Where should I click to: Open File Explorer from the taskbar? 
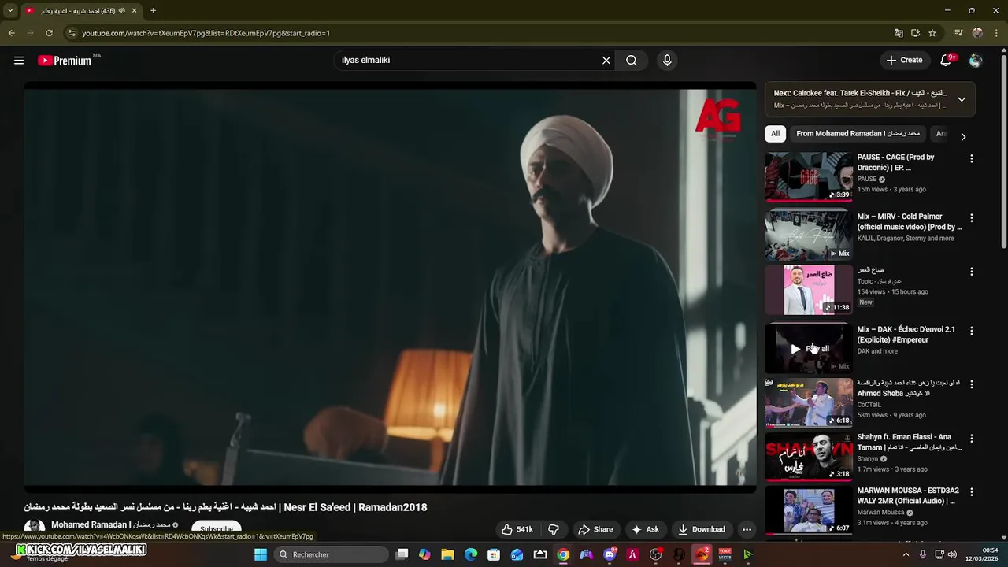pos(447,554)
